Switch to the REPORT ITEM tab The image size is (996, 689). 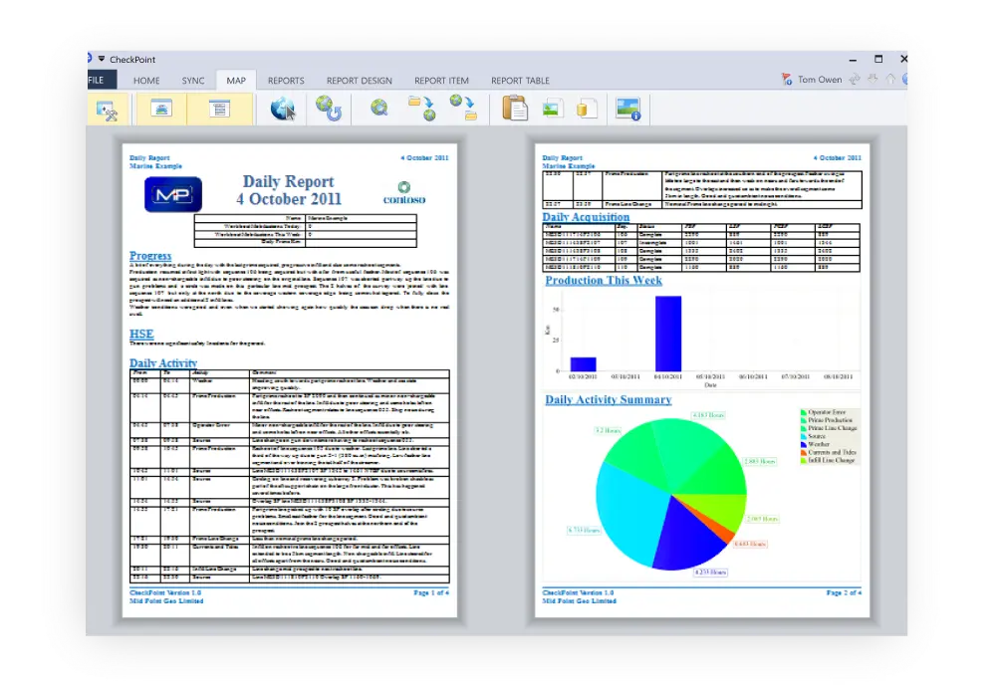click(x=441, y=81)
